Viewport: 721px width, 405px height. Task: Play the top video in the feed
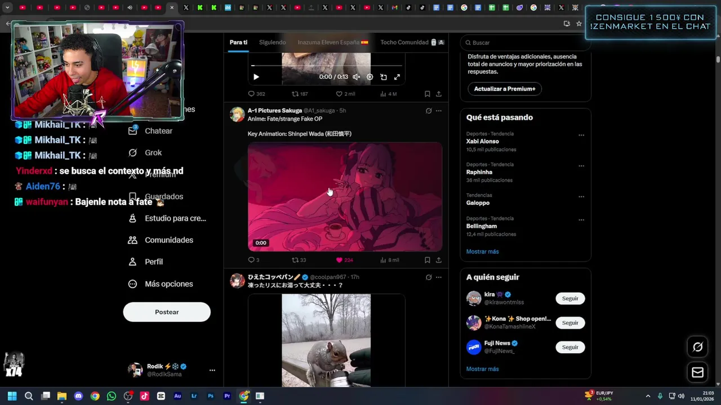pyautogui.click(x=256, y=77)
